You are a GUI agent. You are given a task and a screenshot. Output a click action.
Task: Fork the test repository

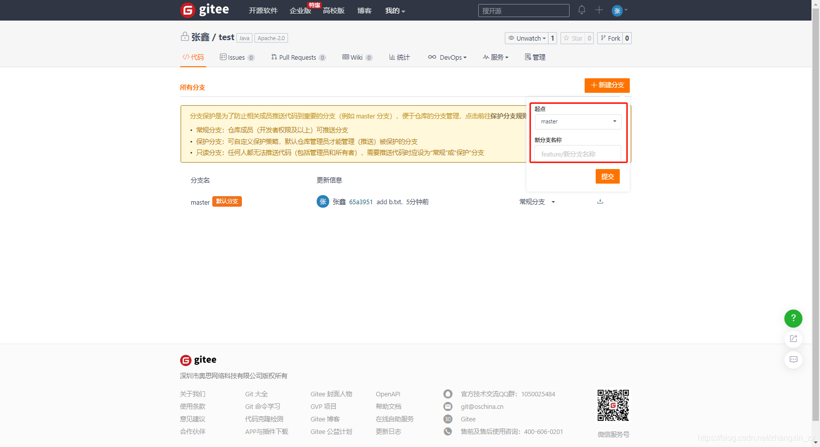click(x=610, y=38)
